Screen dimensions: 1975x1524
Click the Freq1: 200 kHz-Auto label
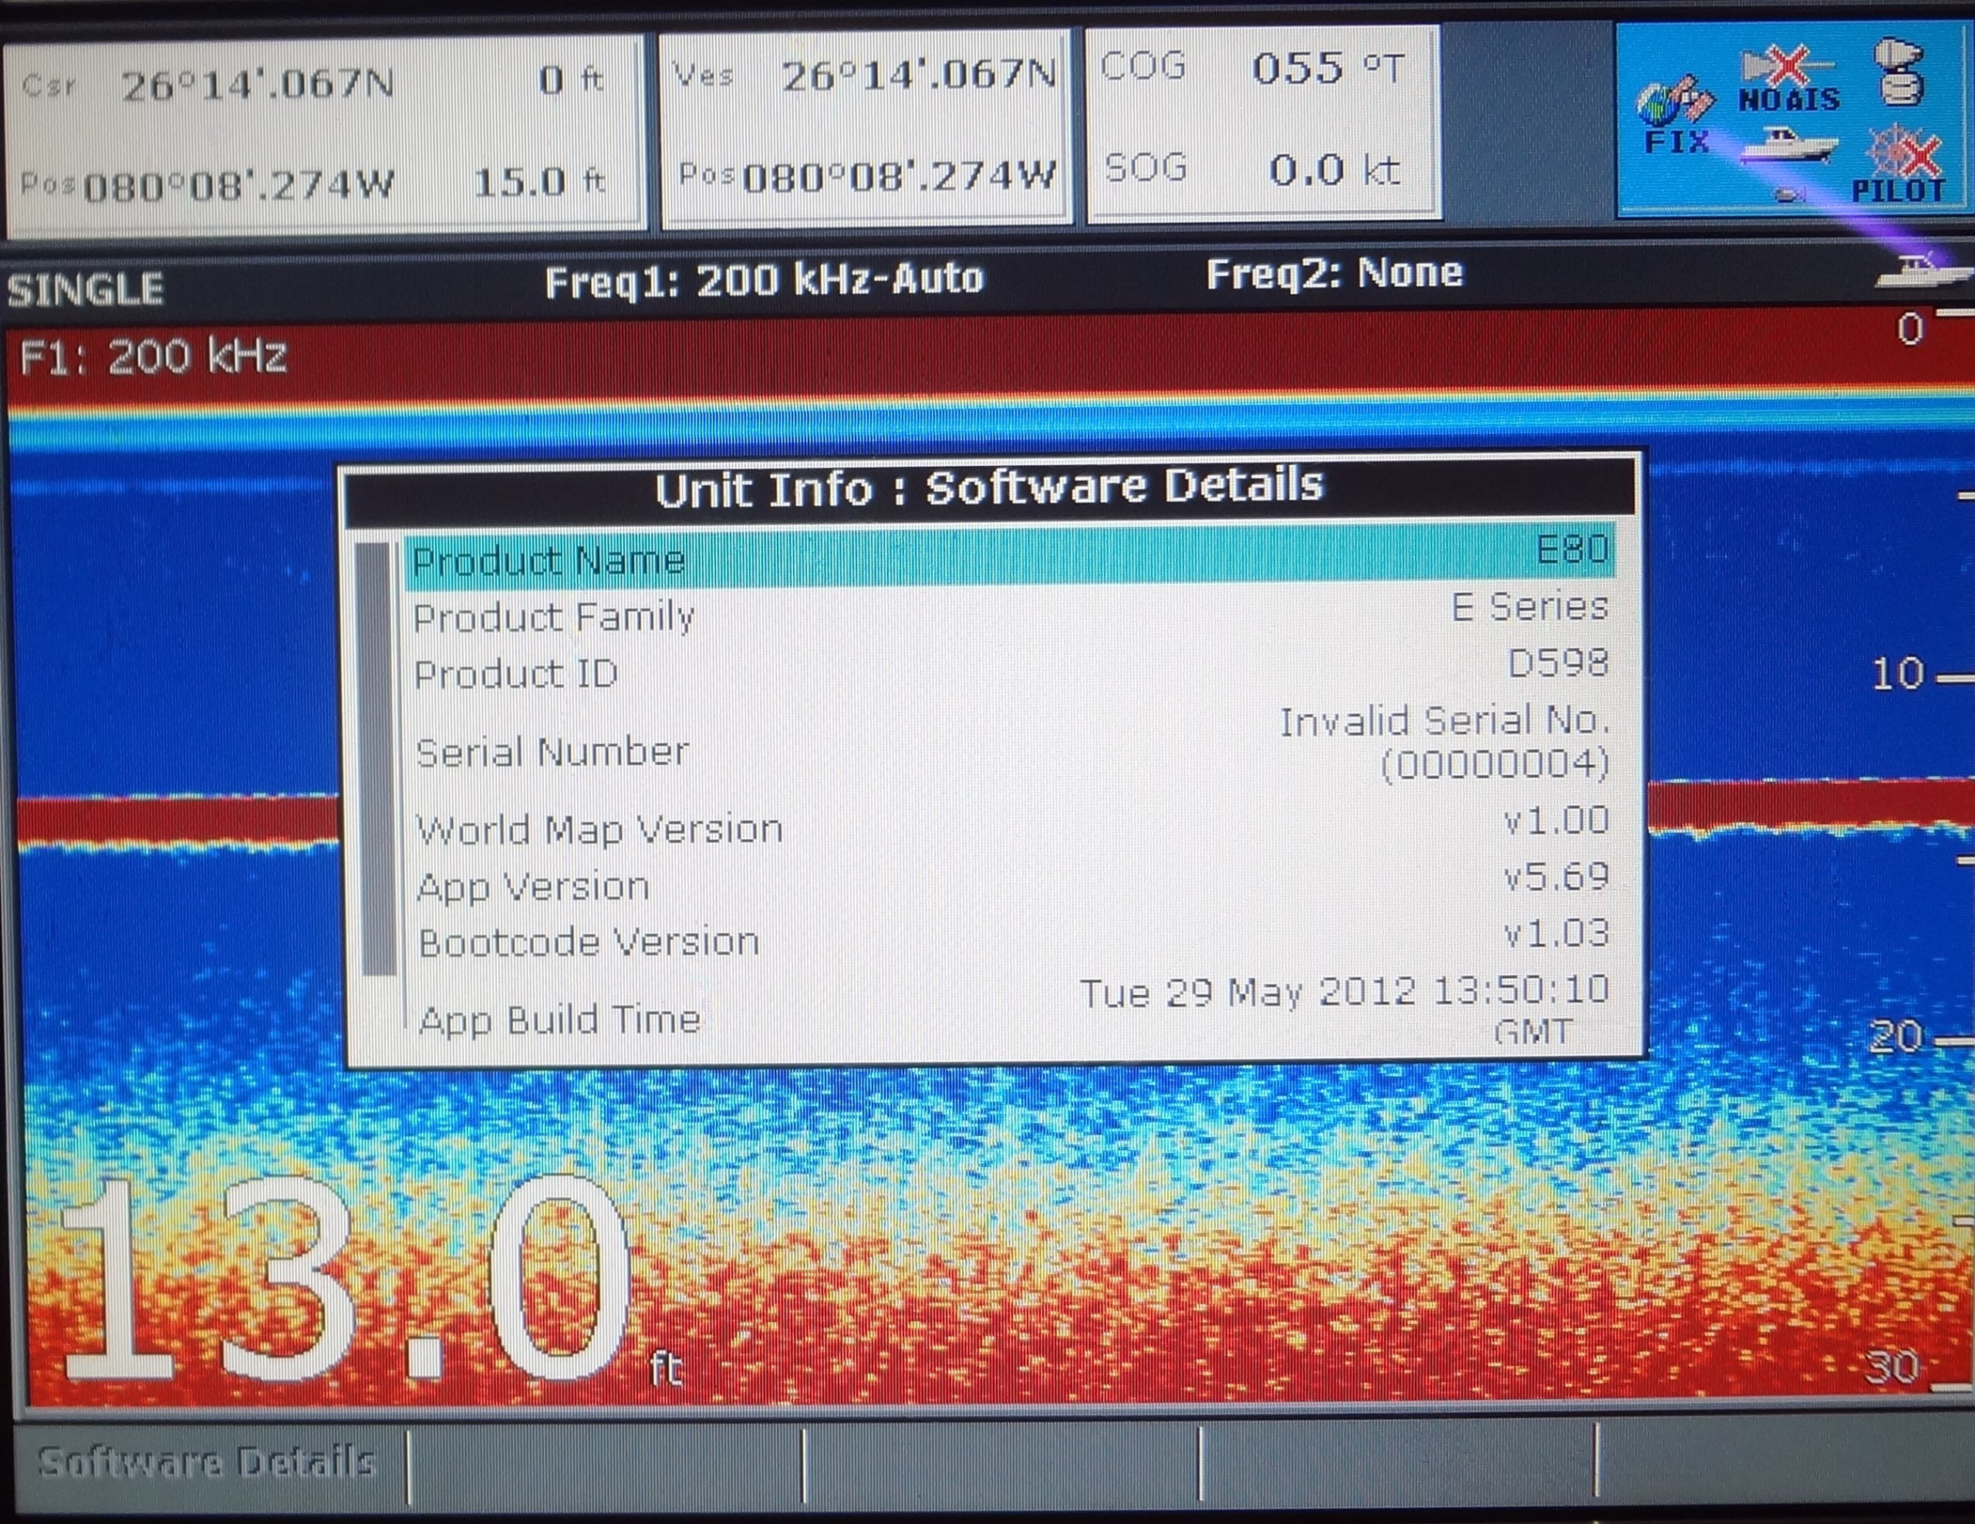pyautogui.click(x=764, y=280)
